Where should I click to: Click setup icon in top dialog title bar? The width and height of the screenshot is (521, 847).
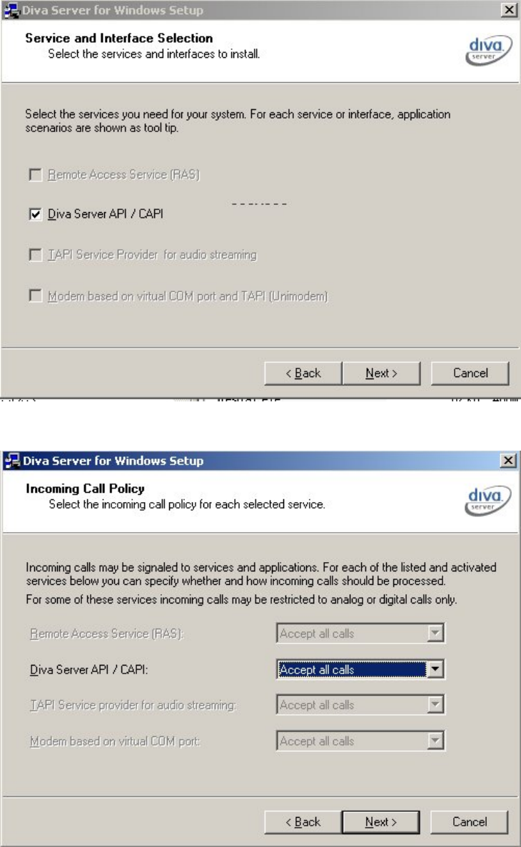(x=11, y=10)
